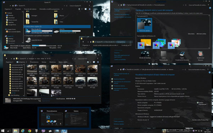Open view options dropdown in Questo PC window
The height and width of the screenshot is (133, 213).
[82, 9]
